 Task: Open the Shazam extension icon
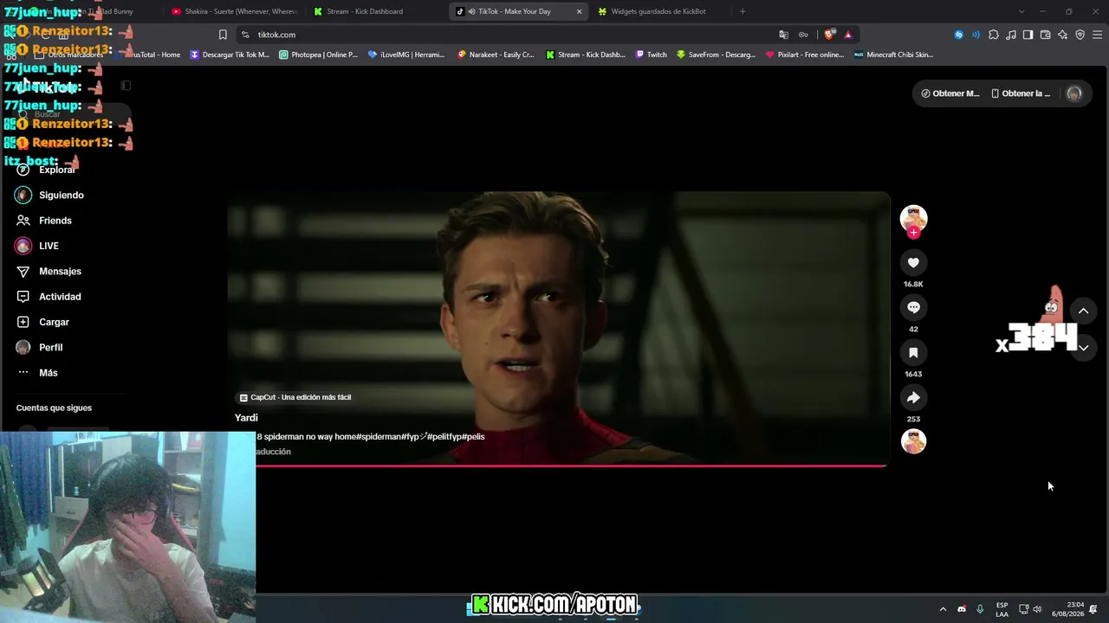point(958,35)
